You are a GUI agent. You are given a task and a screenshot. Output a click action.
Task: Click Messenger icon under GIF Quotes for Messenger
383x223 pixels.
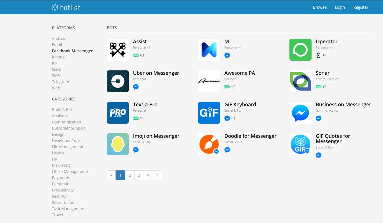click(319, 155)
